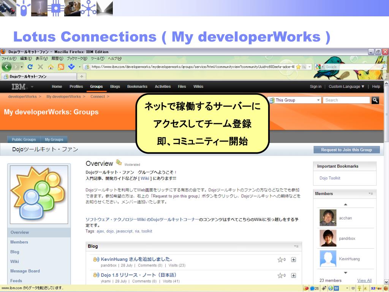Click the orange RSS feed toolbar icon

coord(61,67)
